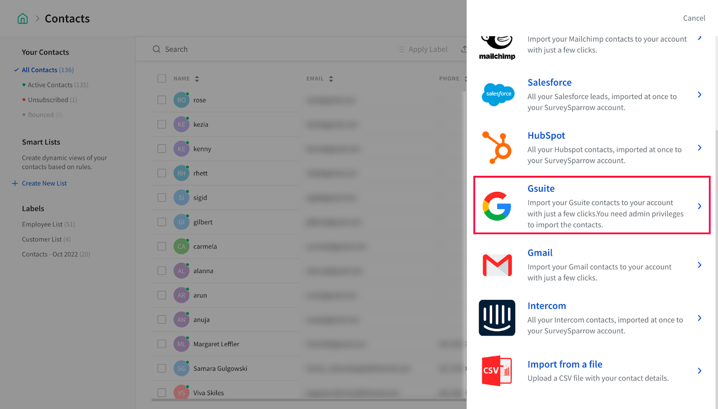
Task: Click the HubSpot sprocket logo
Action: pos(497,148)
